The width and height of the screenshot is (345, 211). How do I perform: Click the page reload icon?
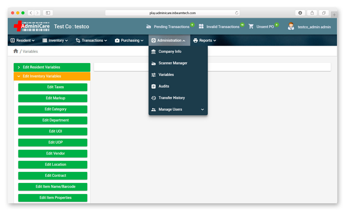(x=237, y=13)
